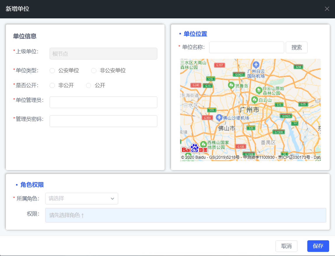This screenshot has width=335, height=256.
Task: Click the Baidu map logo
Action: [x=195, y=149]
